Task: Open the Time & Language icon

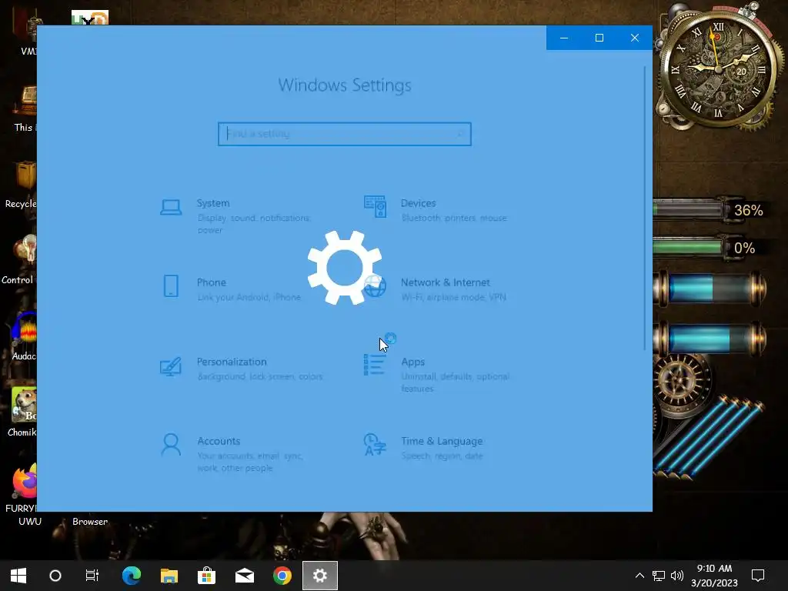Action: pos(375,444)
